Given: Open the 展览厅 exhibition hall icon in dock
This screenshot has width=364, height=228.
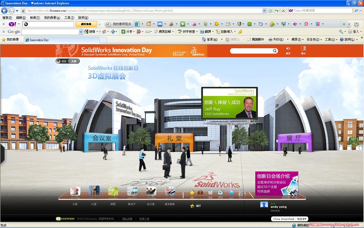Looking at the screenshot, I should [132, 191].
